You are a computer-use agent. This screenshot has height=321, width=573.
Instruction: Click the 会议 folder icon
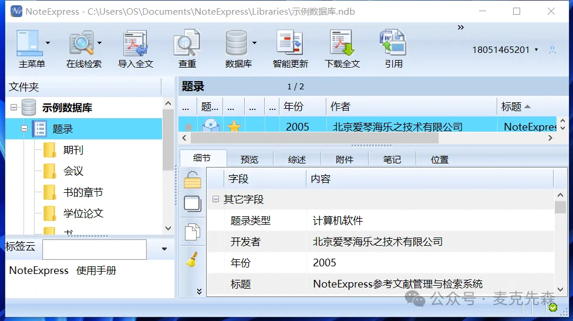pos(50,171)
